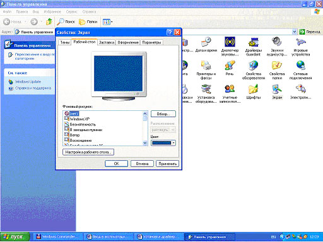
Task: Open the Расположение dropdown
Action: [x=163, y=130]
